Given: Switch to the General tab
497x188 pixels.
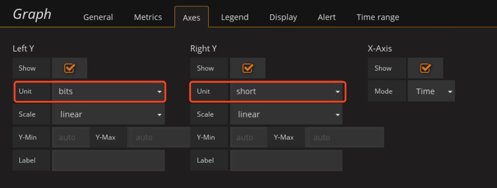Looking at the screenshot, I should click(98, 17).
